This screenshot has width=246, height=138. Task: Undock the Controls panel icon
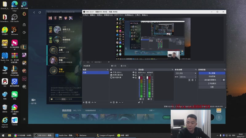tap(225, 70)
